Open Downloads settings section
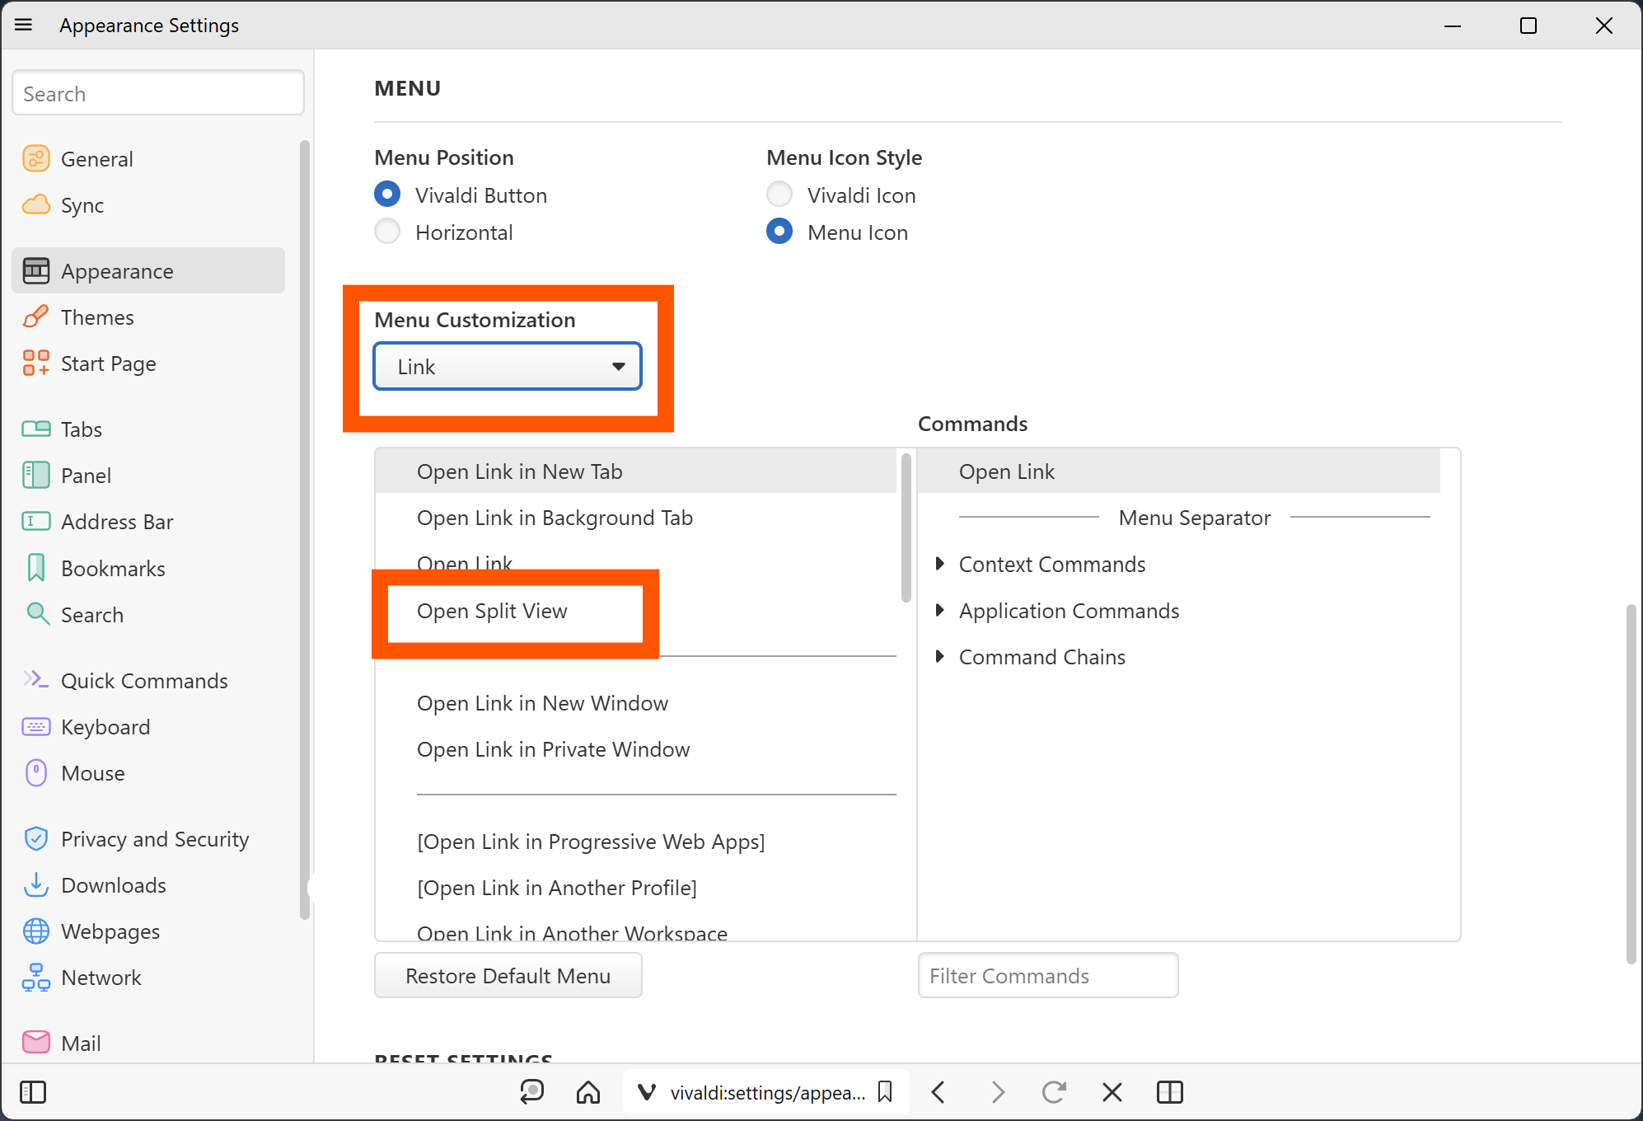Viewport: 1643px width, 1121px height. pos(148,884)
